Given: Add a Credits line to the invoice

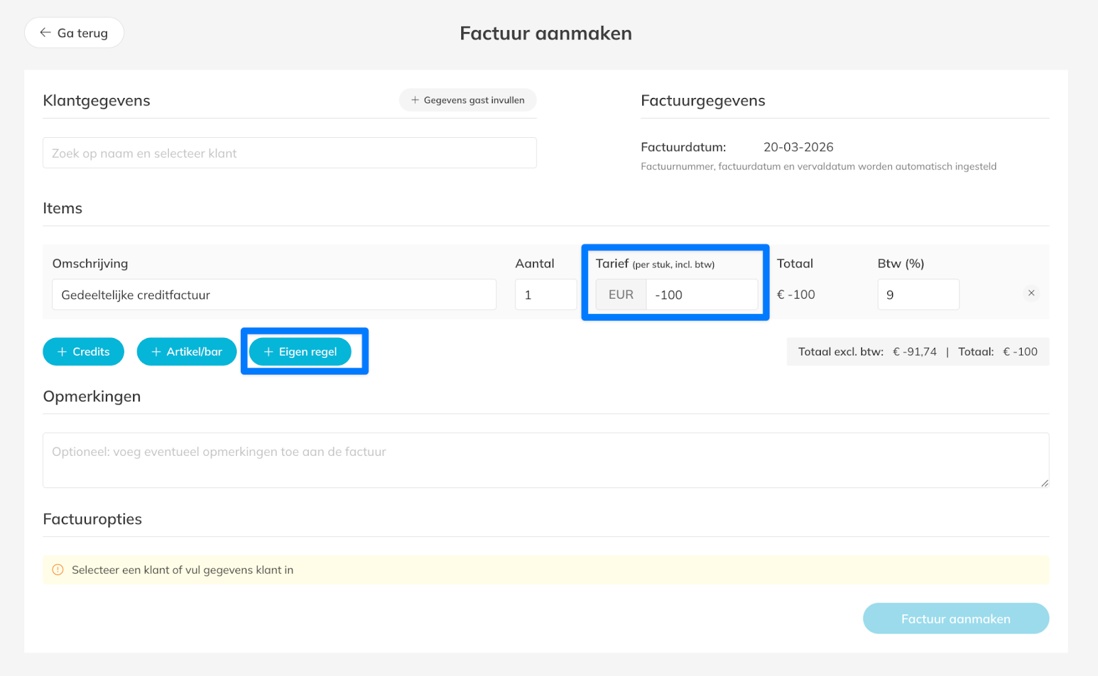Looking at the screenshot, I should coord(83,352).
